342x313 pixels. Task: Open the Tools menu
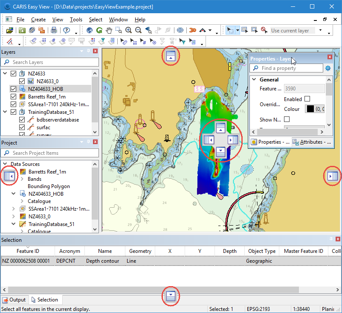click(x=76, y=20)
